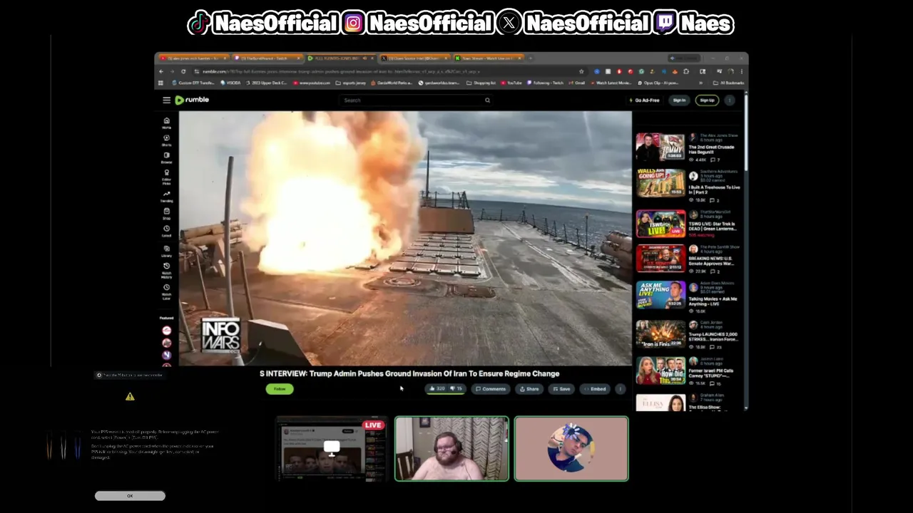
Task: Bookmark this page with star icon
Action: 581,71
